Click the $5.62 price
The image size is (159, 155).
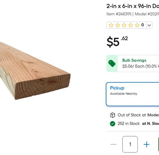[x=117, y=42]
